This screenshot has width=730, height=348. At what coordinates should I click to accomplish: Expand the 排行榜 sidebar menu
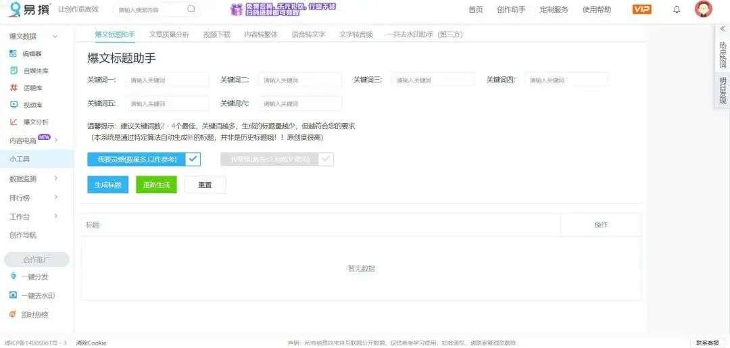tap(56, 197)
